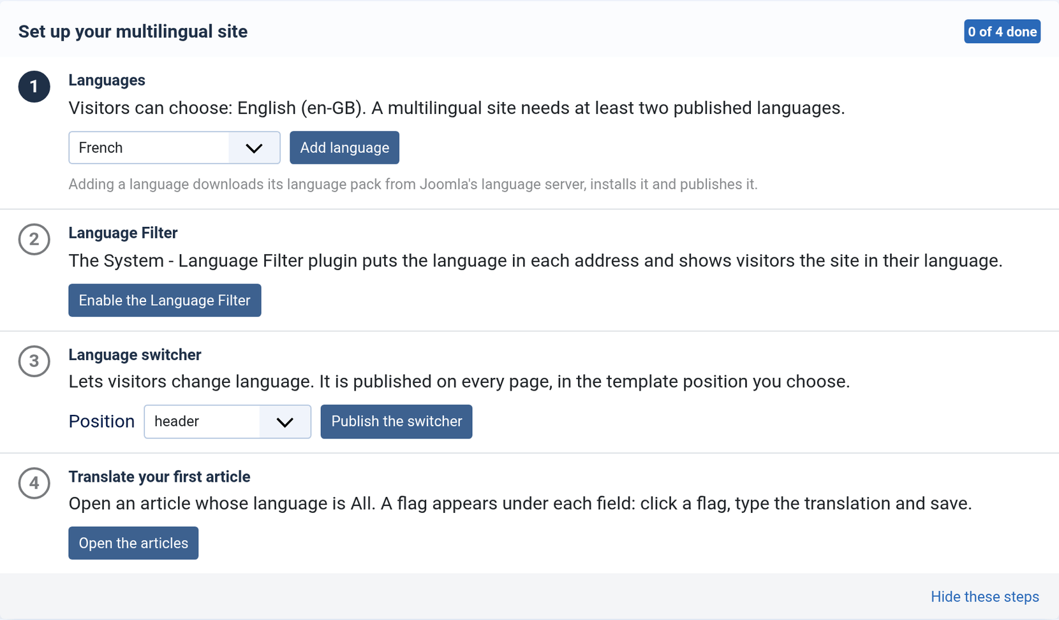Click the Languages step heading
This screenshot has height=620, width=1059.
(x=107, y=80)
